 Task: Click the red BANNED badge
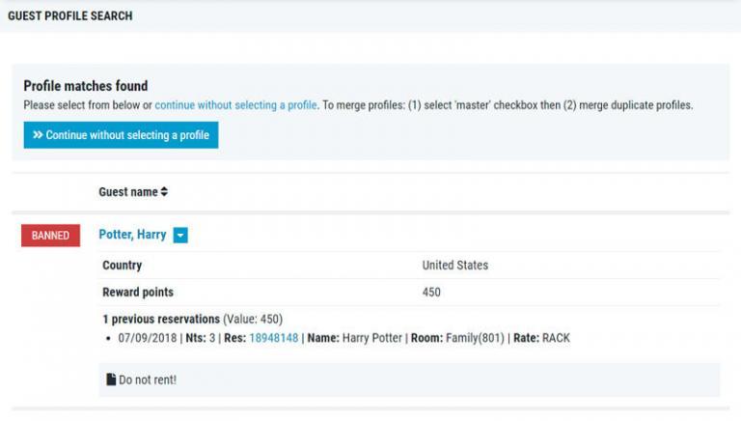click(50, 236)
